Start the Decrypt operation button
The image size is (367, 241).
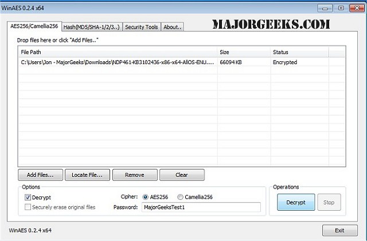(x=296, y=202)
